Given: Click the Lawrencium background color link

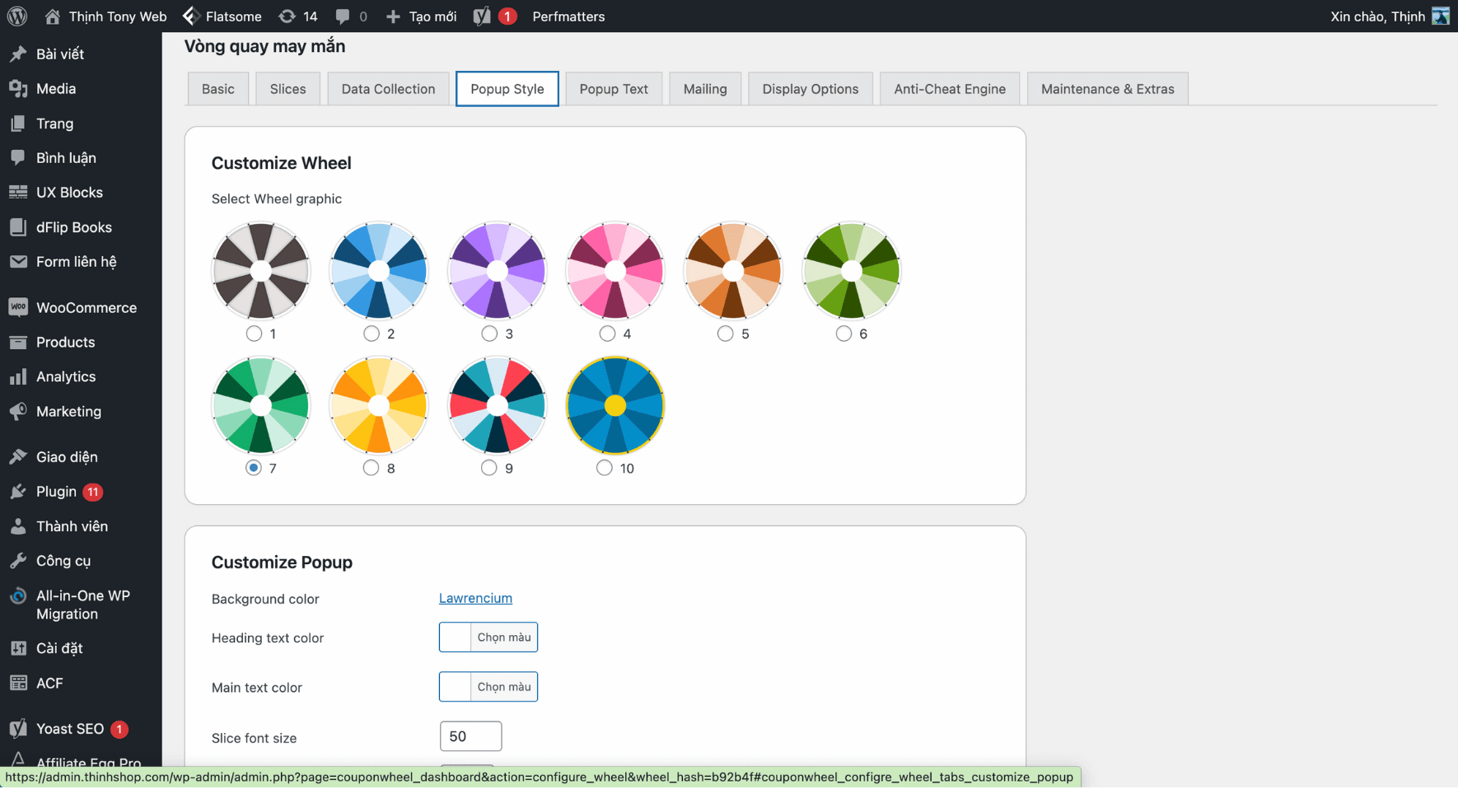Looking at the screenshot, I should click(x=475, y=598).
